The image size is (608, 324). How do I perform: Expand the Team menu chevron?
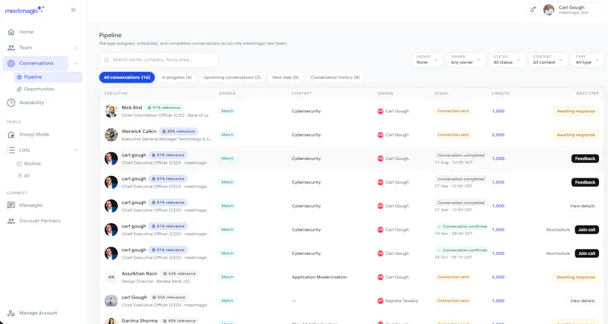pyautogui.click(x=75, y=48)
